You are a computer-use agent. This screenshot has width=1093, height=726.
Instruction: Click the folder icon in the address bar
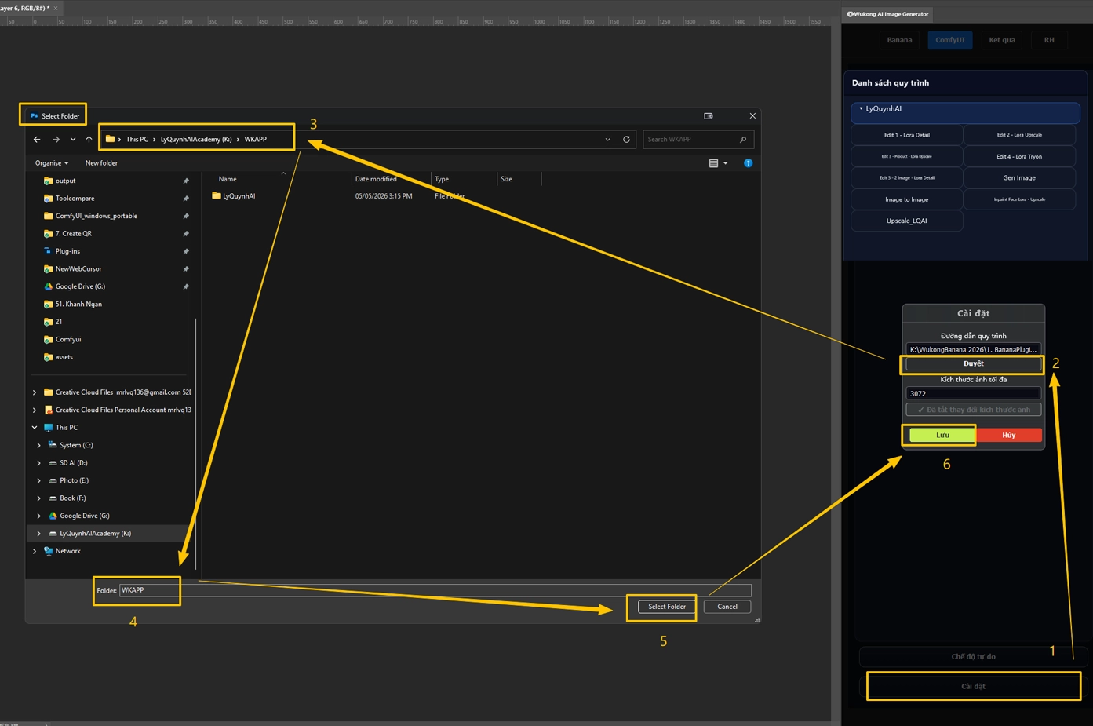pyautogui.click(x=110, y=139)
